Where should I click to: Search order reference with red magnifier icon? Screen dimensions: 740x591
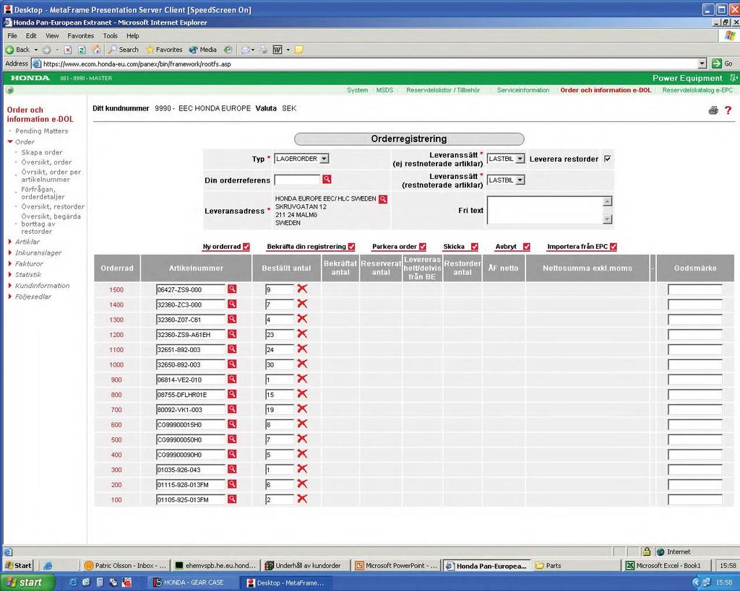click(x=327, y=179)
